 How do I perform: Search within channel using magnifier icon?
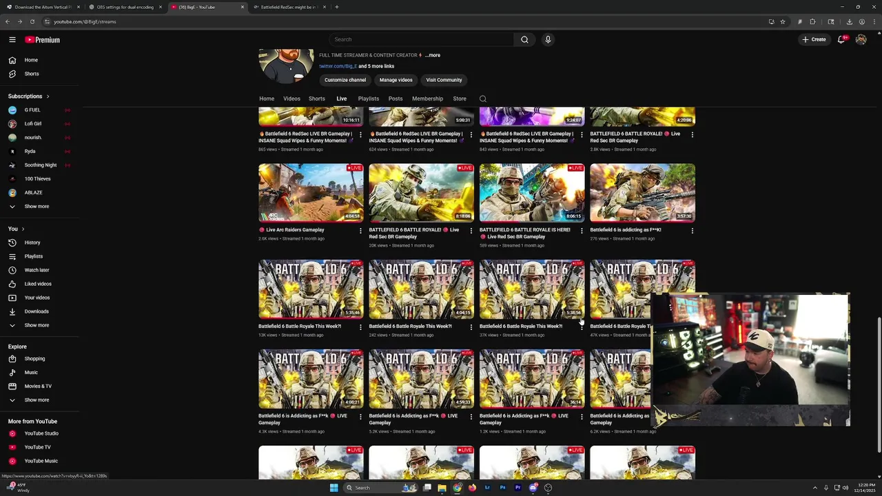[483, 99]
